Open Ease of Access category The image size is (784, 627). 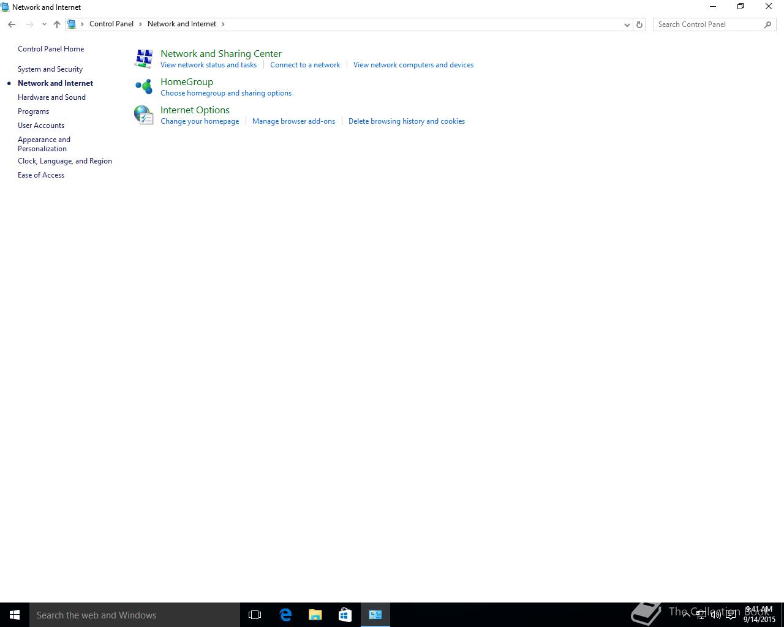(x=41, y=175)
